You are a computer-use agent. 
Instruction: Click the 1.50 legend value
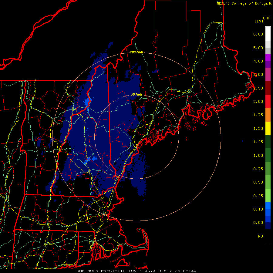click(x=258, y=129)
